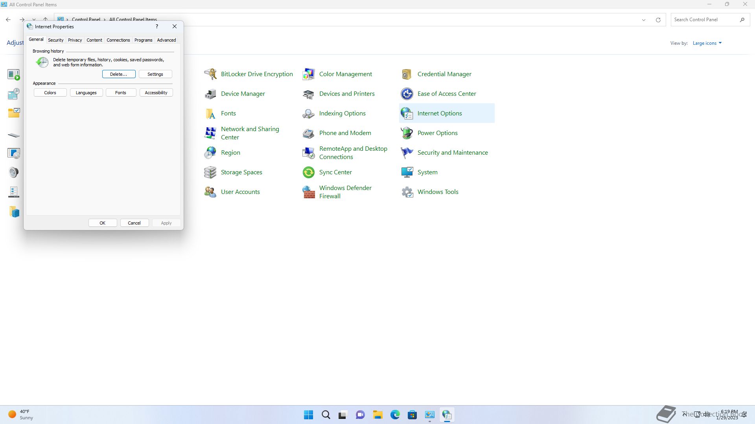This screenshot has width=755, height=424.
Task: Open the Fonts folder icon
Action: pos(210,113)
